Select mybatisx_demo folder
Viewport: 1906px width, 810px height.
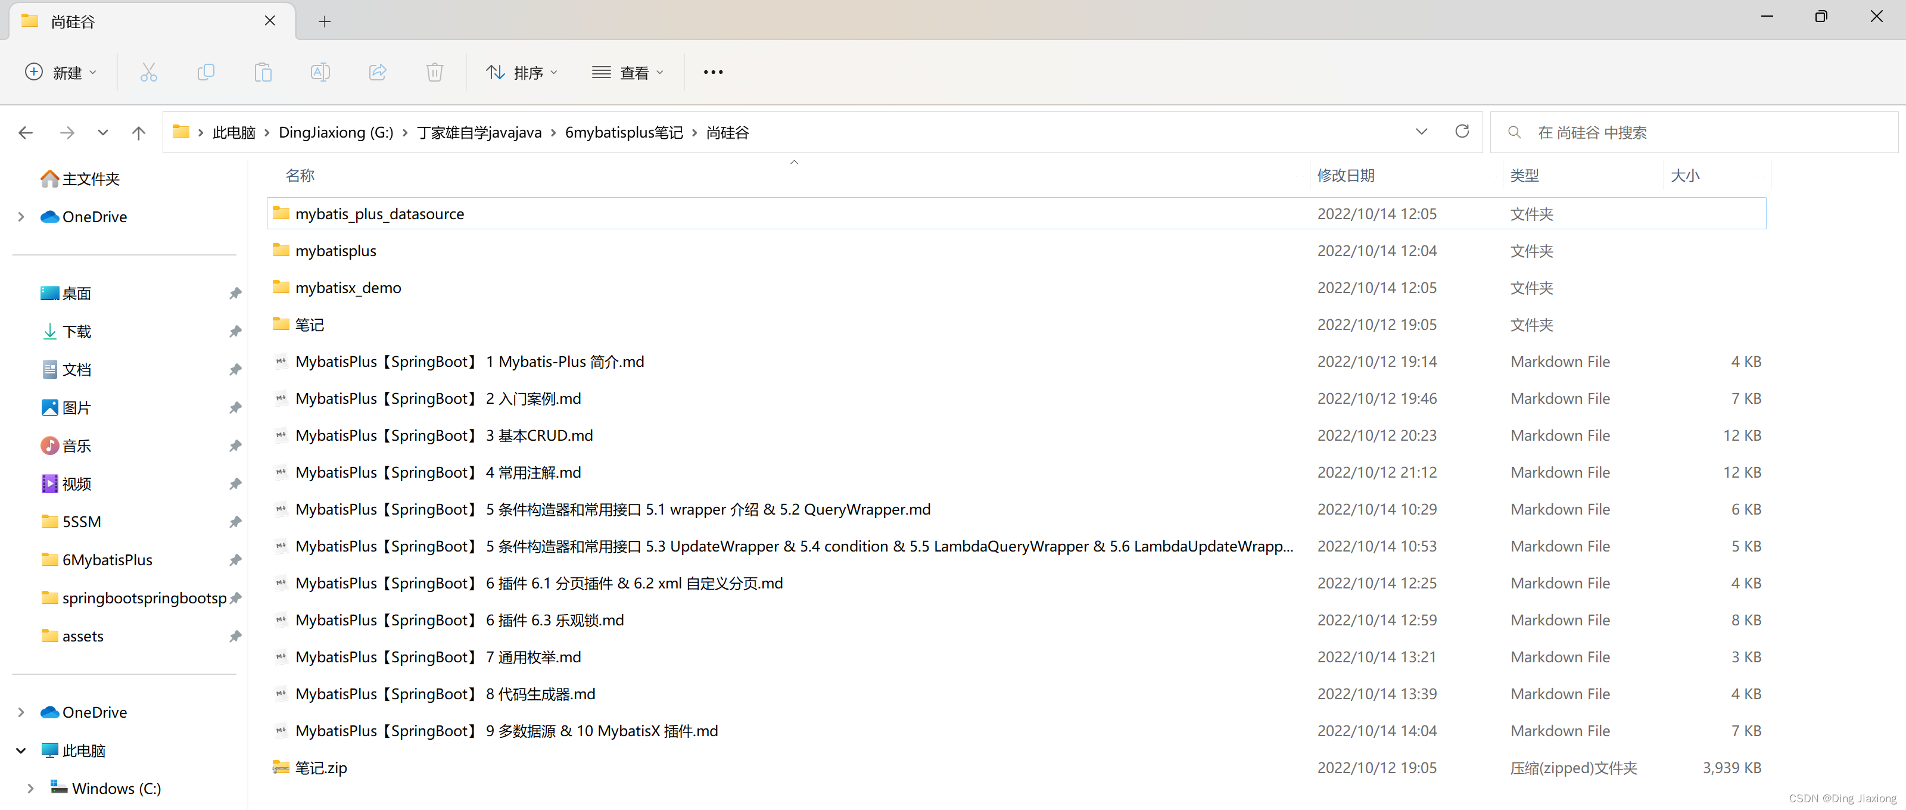pyautogui.click(x=1016, y=288)
